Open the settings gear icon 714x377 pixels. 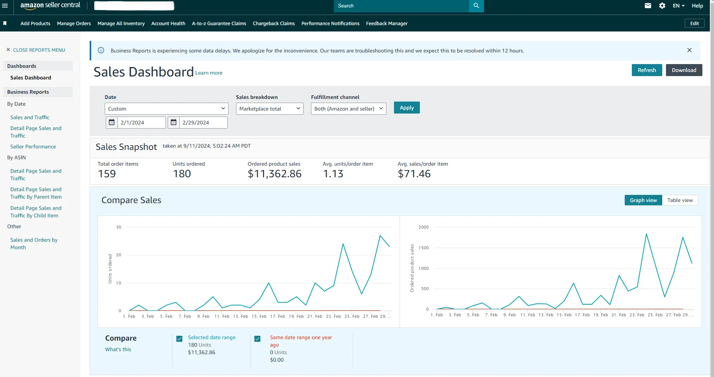(x=662, y=6)
